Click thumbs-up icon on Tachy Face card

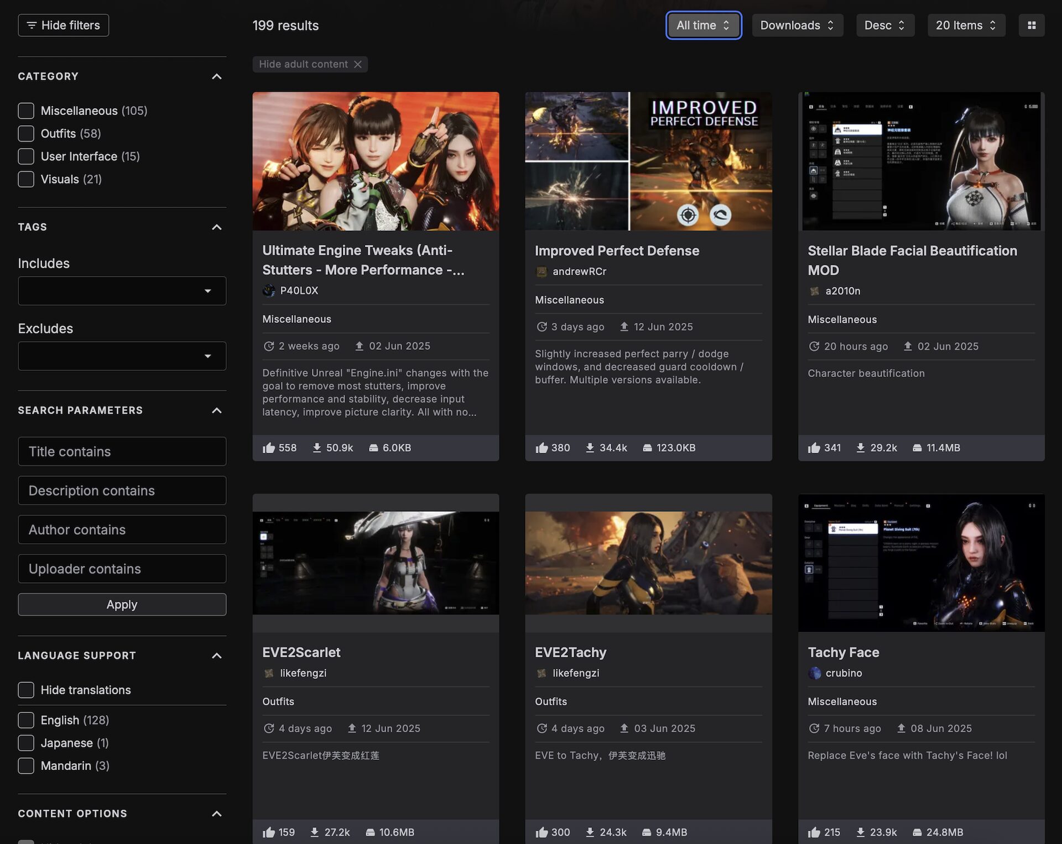point(814,832)
